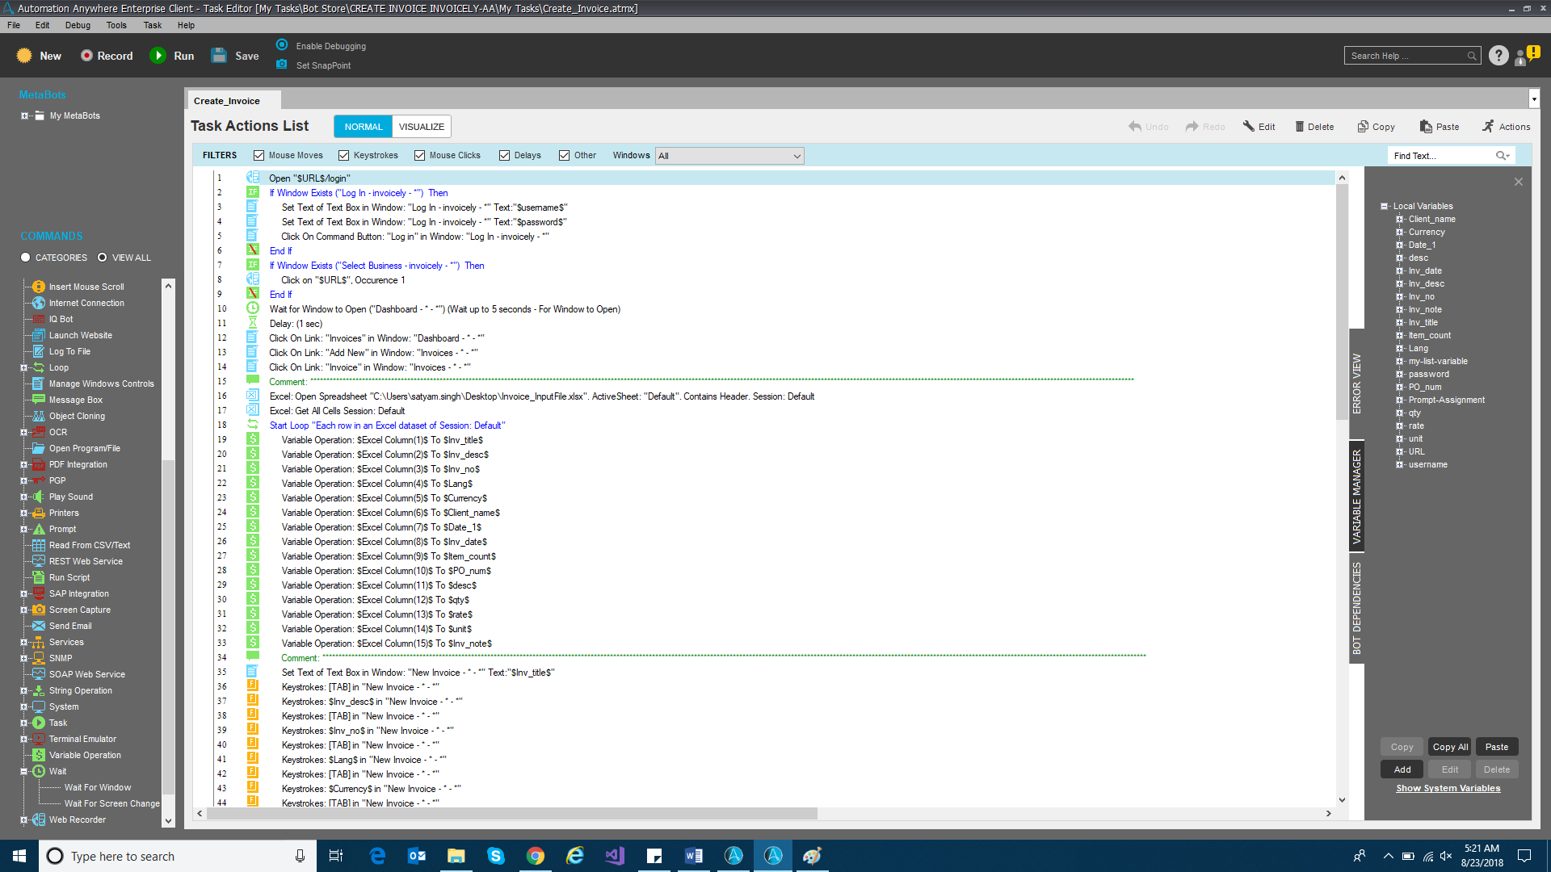The image size is (1551, 872).
Task: Select the Send Email command icon
Action: (x=38, y=626)
